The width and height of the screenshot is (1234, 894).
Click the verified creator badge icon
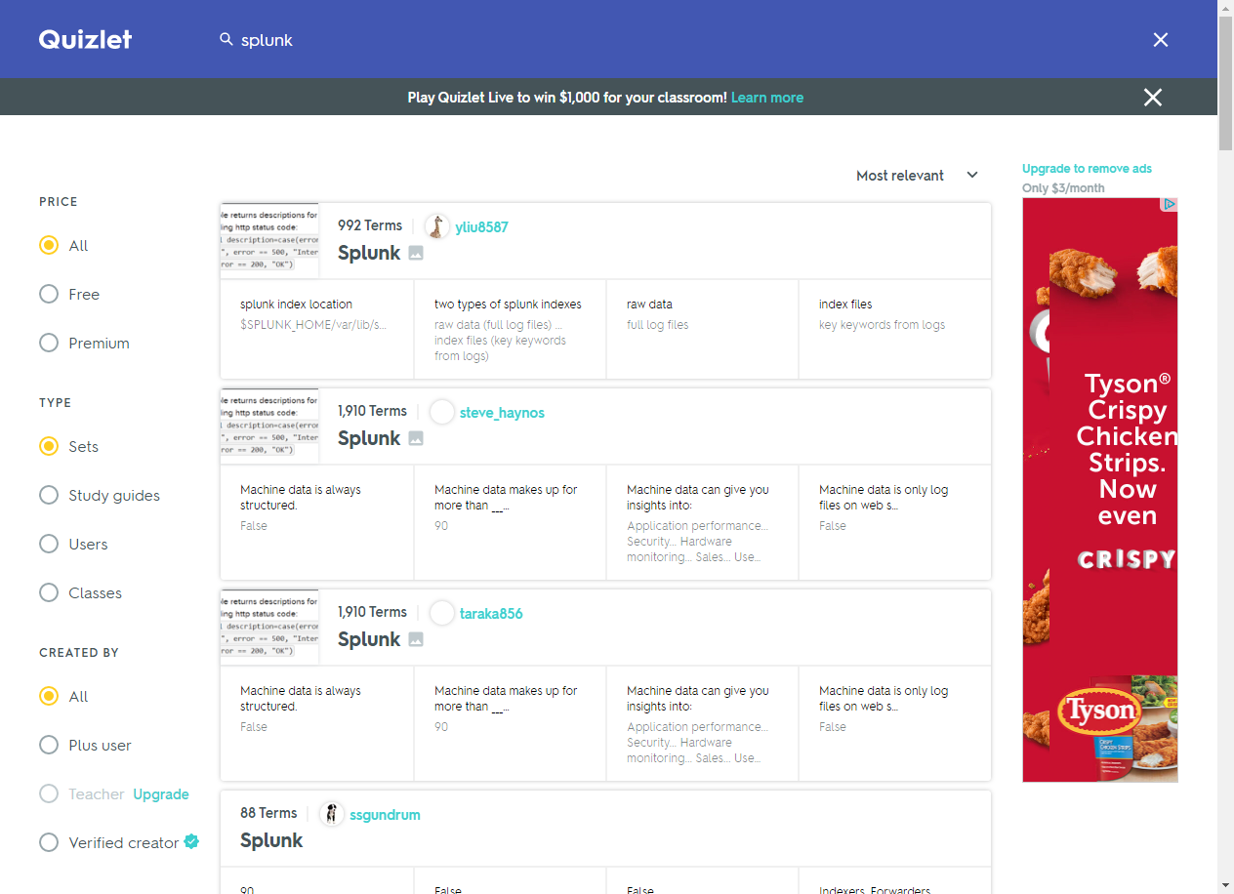coord(192,841)
